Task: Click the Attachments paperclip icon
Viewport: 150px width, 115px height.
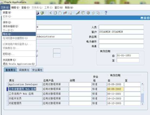Action: point(93,13)
